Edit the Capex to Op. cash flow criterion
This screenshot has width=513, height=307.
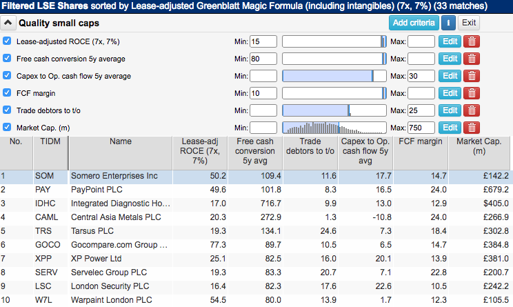[x=450, y=76]
